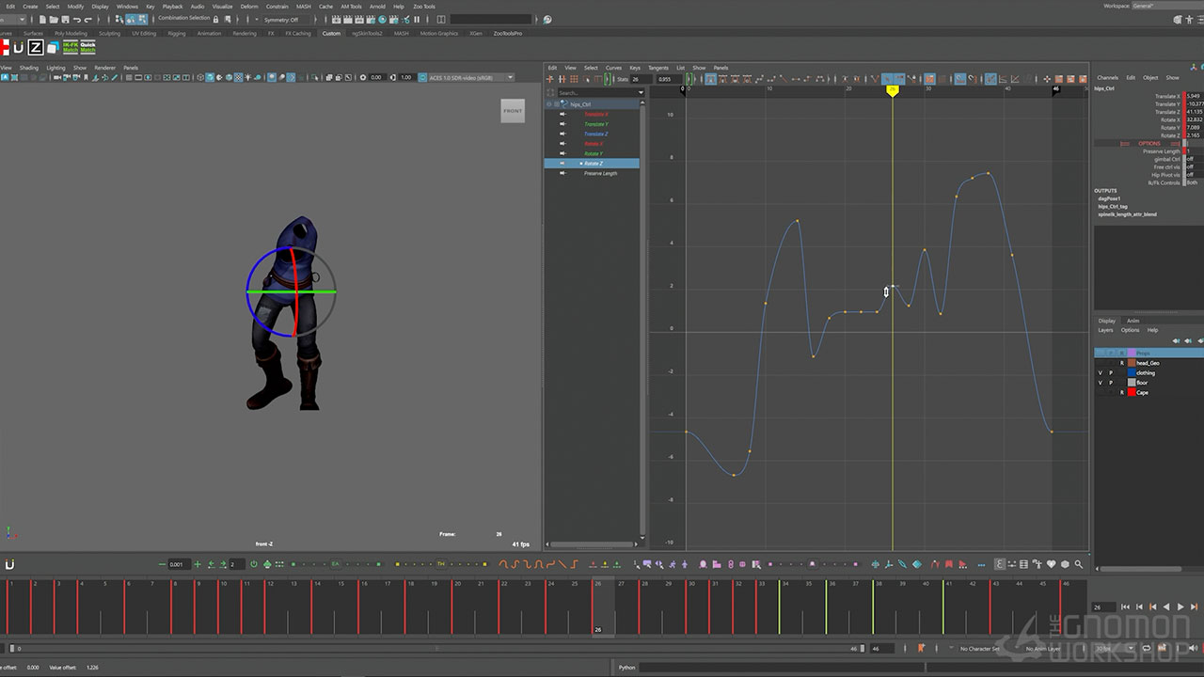
Task: Click the Z Zoo Tools shelf icon
Action: [x=35, y=47]
